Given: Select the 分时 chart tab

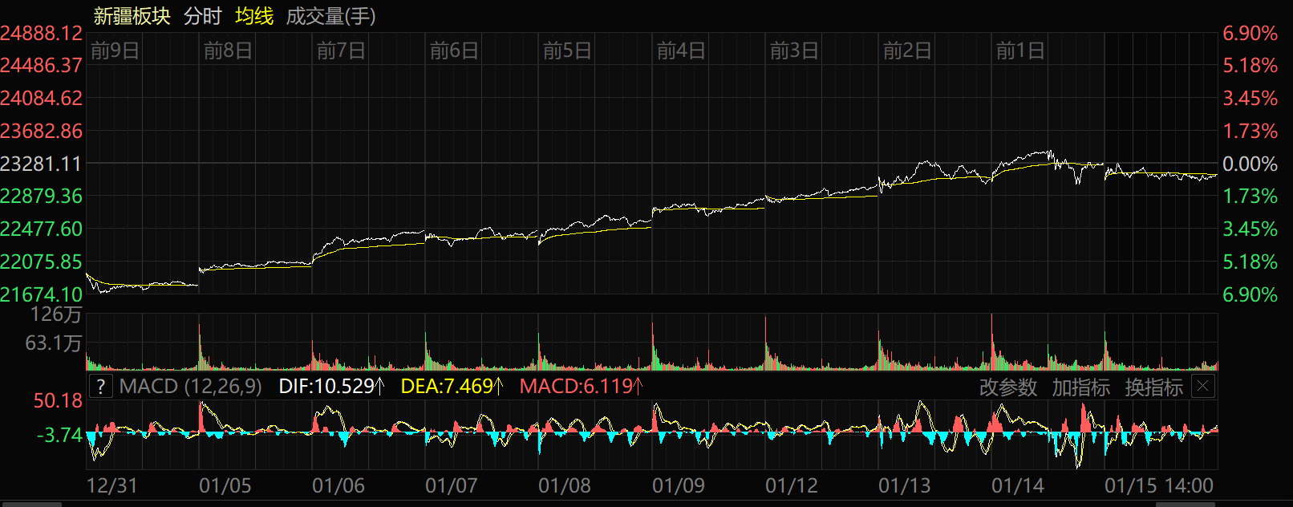Looking at the screenshot, I should [x=202, y=16].
